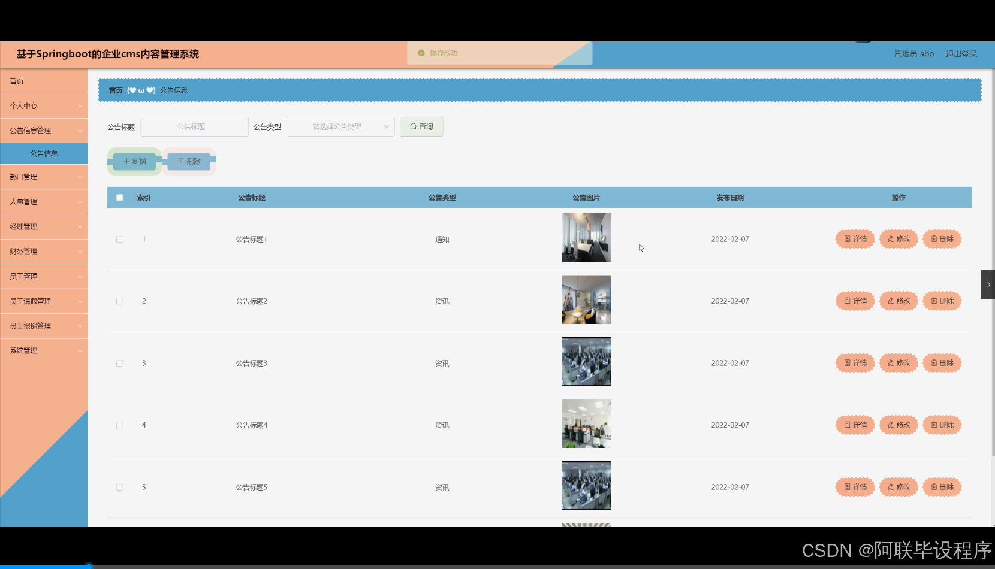The image size is (995, 569).
Task: Click the office image thumbnail of 公告标题2
Action: click(586, 299)
